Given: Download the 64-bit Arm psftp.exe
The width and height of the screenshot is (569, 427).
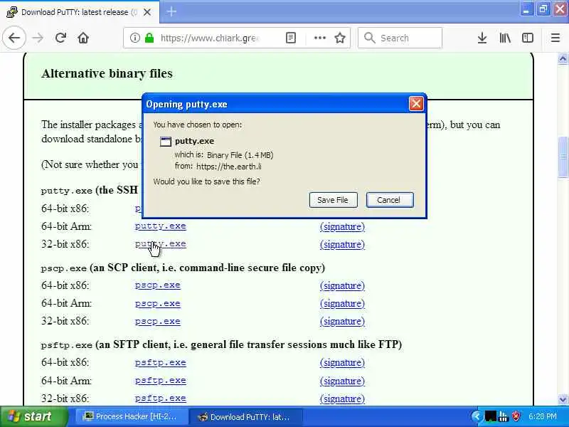Looking at the screenshot, I should click(161, 380).
